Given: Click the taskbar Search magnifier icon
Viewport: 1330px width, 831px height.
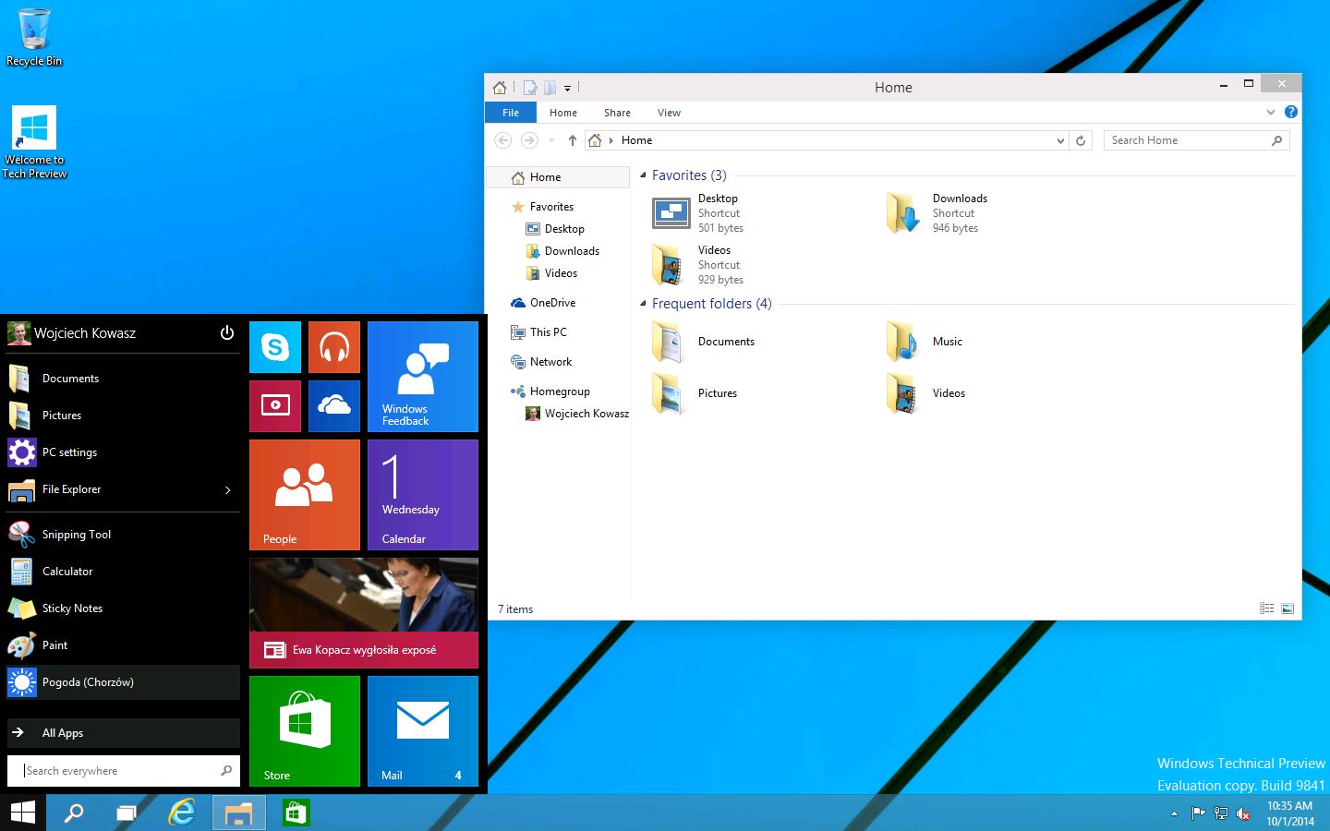Looking at the screenshot, I should (74, 813).
